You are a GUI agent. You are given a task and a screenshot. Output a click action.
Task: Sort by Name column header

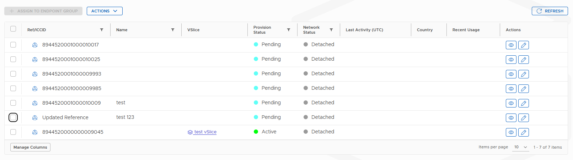coord(122,30)
